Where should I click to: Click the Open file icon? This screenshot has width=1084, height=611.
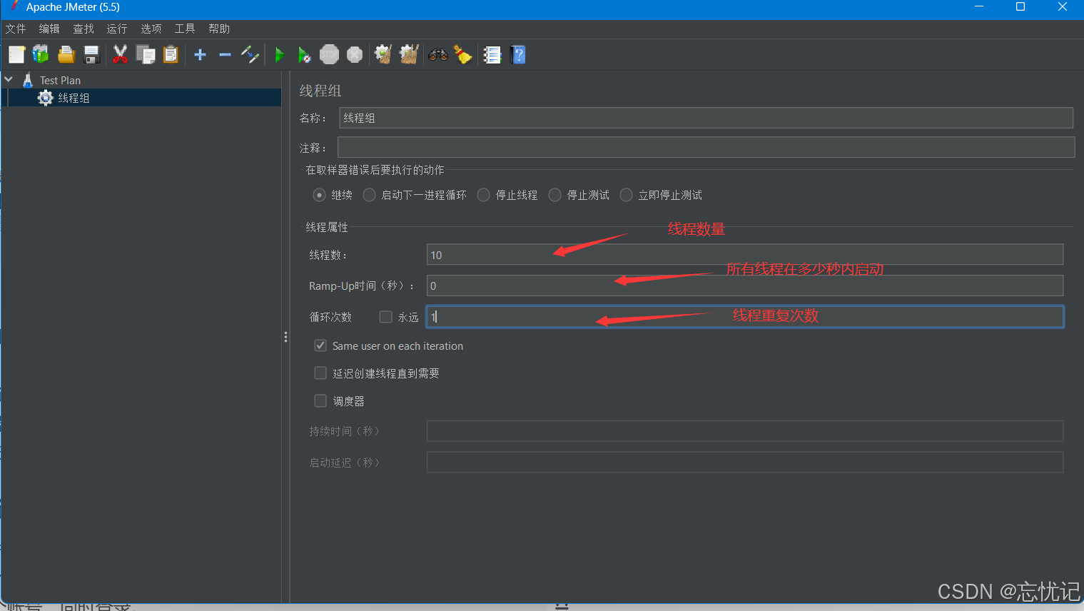coord(66,54)
